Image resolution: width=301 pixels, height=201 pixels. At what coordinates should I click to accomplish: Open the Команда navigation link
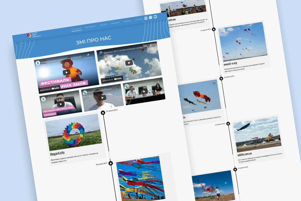[127, 21]
